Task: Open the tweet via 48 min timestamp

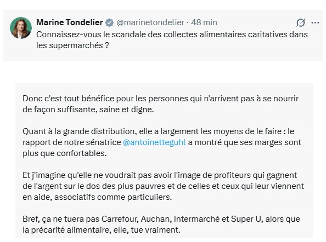Action: 204,22
